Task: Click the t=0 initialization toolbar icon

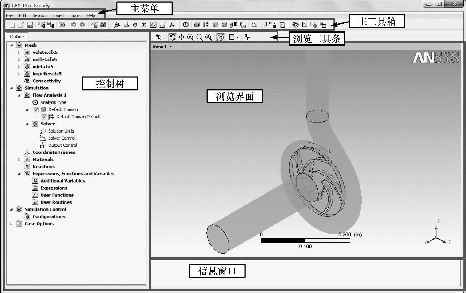Action: [243, 25]
